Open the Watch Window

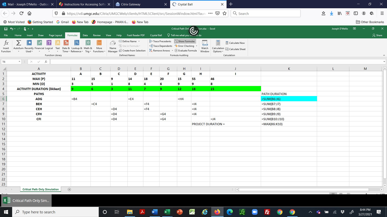(205, 47)
